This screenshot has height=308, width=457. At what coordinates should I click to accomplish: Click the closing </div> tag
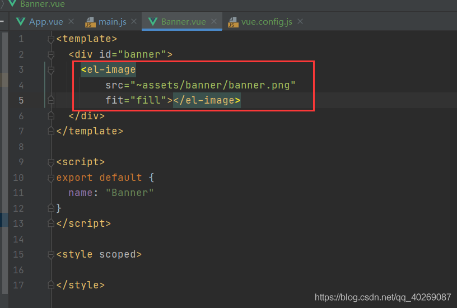87,116
